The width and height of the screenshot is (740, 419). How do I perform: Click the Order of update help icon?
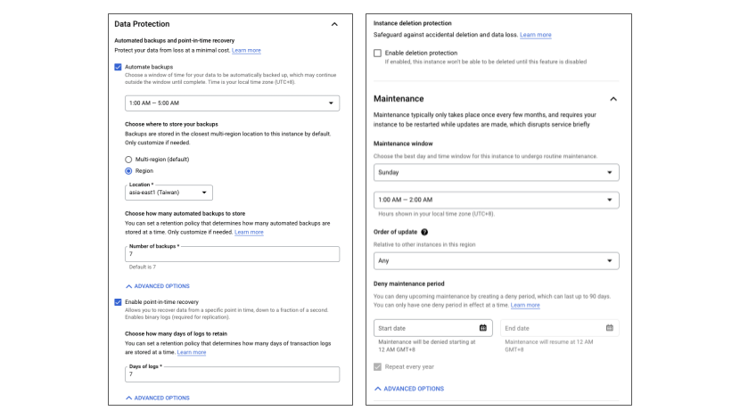424,232
